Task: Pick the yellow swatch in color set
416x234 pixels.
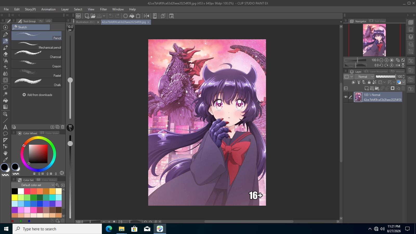Action: tap(15, 198)
